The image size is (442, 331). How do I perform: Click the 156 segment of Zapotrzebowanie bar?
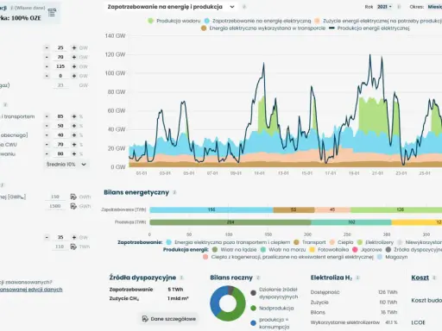[x=212, y=209]
